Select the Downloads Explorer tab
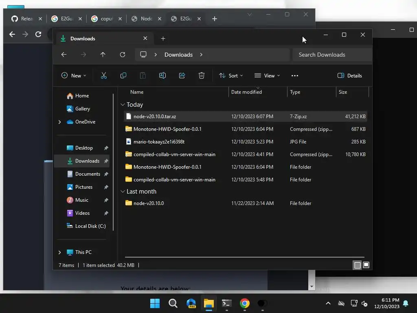The height and width of the screenshot is (313, 417). coord(104,39)
